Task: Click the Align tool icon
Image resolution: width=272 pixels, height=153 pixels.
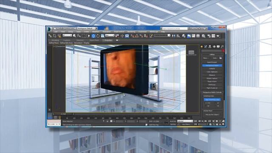Action: 178,36
